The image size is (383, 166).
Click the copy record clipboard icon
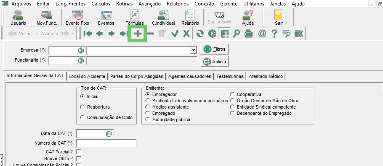point(162,34)
